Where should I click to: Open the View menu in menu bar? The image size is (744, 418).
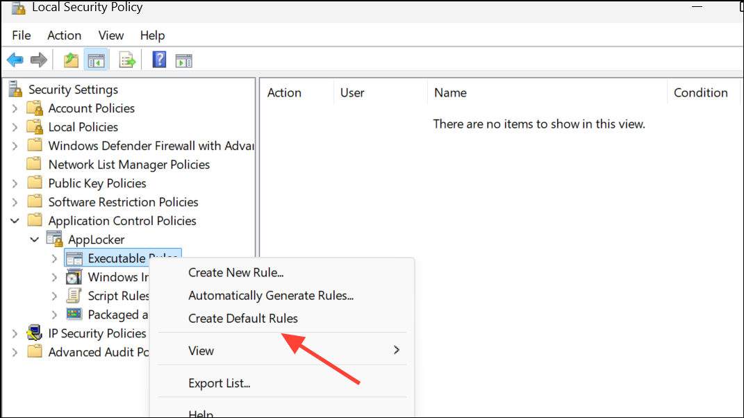(111, 35)
